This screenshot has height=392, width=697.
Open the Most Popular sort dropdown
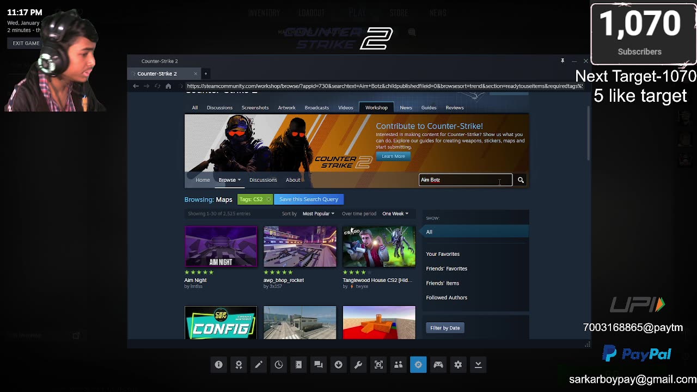(318, 213)
